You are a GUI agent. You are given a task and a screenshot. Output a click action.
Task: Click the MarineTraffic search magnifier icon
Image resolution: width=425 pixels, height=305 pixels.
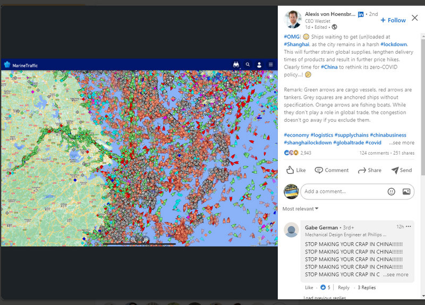point(248,65)
